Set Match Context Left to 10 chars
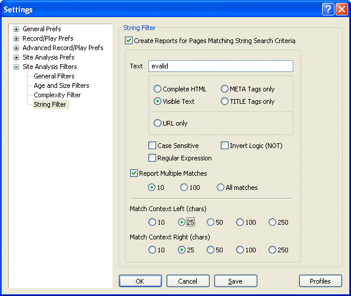This screenshot has height=296, width=351. tap(152, 222)
